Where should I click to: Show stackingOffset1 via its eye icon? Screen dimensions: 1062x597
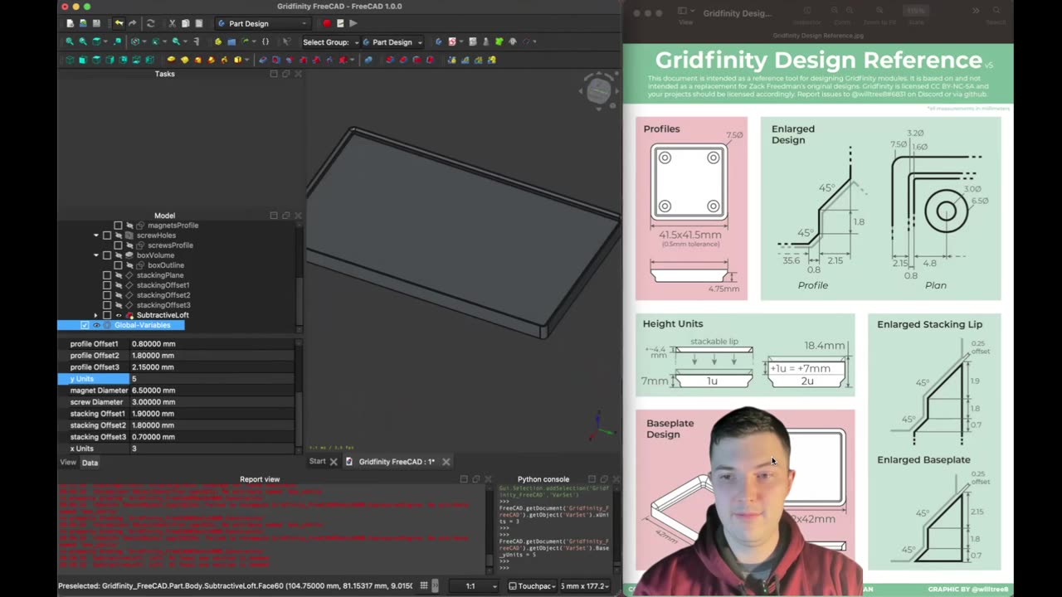pos(119,285)
